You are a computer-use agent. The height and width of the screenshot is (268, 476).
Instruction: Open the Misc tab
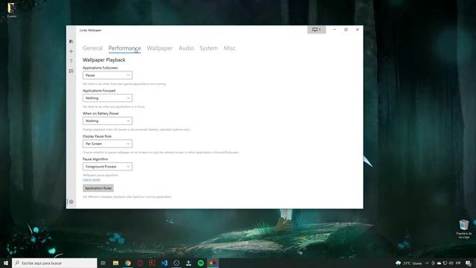[x=230, y=48]
